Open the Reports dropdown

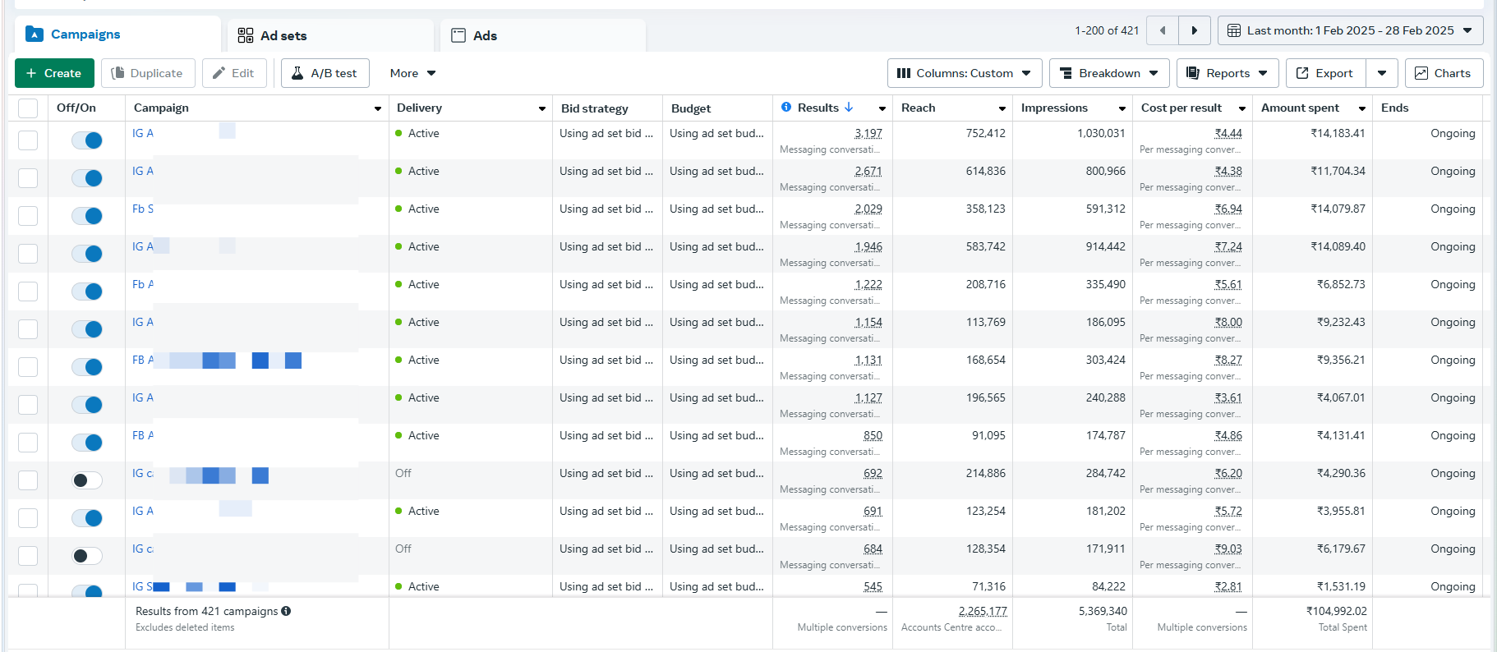click(x=1228, y=73)
